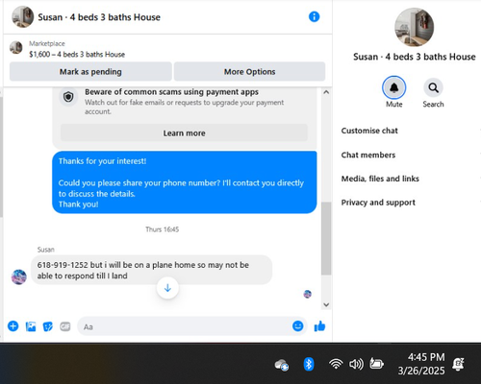This screenshot has height=384, width=481.
Task: Open volume control speaker icon
Action: [x=356, y=364]
